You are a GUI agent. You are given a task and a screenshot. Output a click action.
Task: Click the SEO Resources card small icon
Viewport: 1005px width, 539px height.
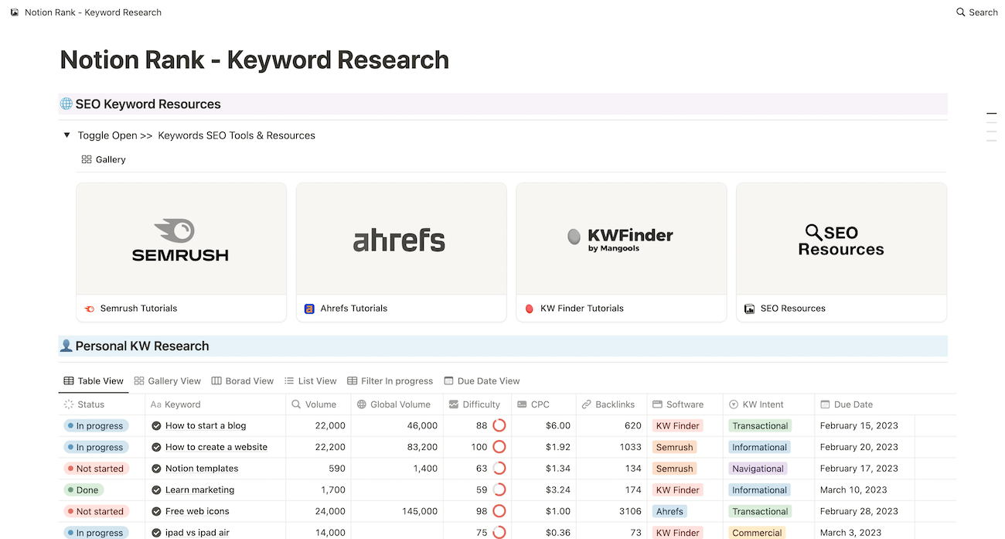(749, 309)
